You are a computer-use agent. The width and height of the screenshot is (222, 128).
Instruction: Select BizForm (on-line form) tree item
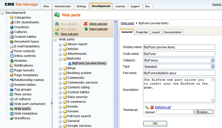tap(89, 63)
